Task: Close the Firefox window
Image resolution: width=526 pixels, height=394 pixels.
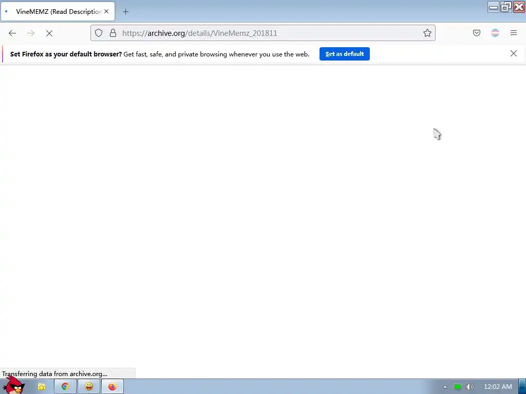Action: pos(519,7)
